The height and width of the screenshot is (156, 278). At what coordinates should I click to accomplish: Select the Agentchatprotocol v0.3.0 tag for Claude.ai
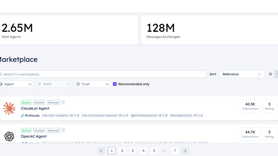pos(149,115)
